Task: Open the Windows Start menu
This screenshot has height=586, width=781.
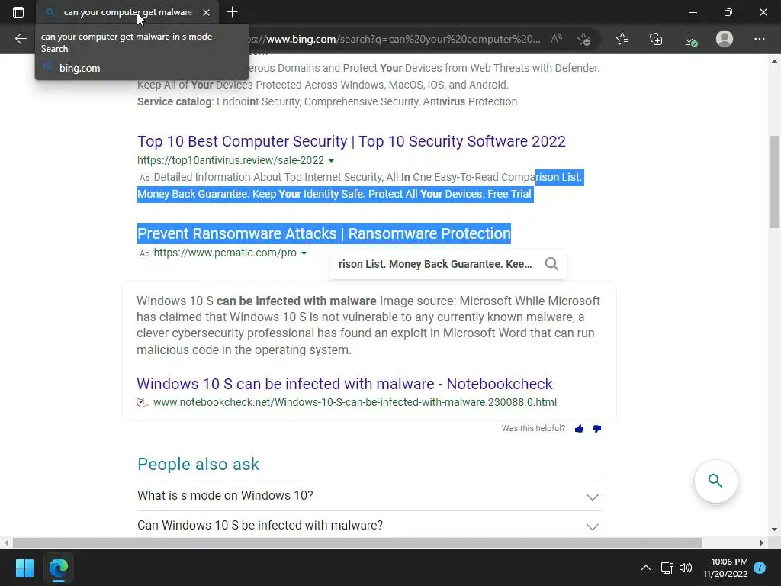Action: [24, 568]
